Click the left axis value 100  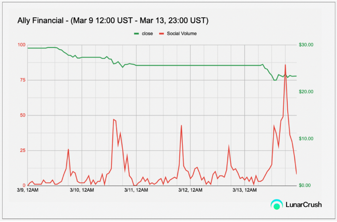[21, 45]
